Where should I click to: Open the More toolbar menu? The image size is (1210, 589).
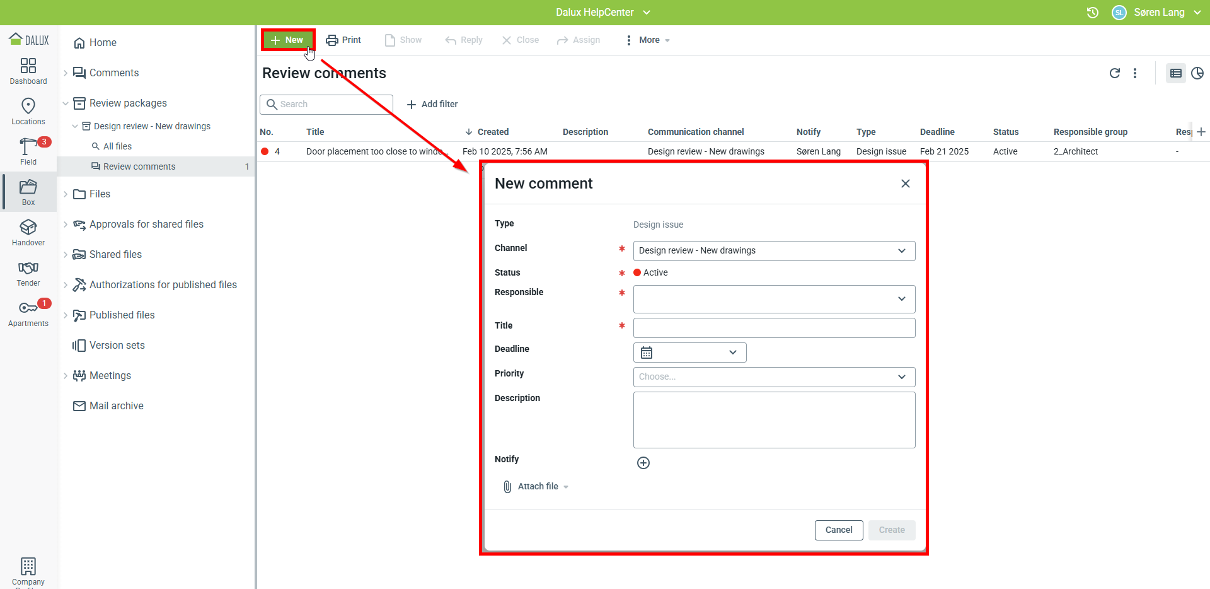648,40
